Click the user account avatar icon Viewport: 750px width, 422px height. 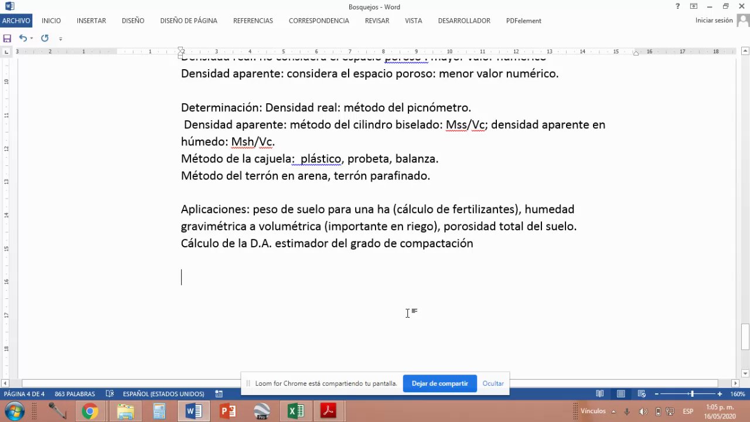tap(742, 21)
